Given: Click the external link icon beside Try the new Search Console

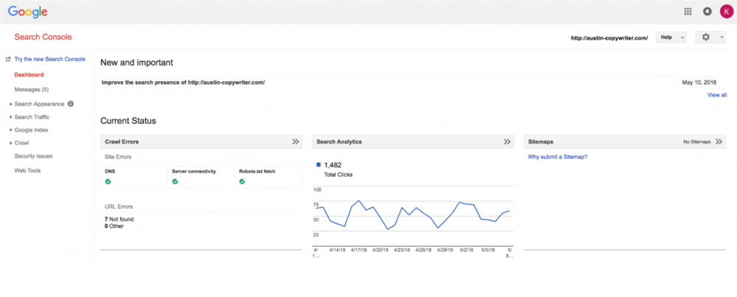Looking at the screenshot, I should (8, 59).
